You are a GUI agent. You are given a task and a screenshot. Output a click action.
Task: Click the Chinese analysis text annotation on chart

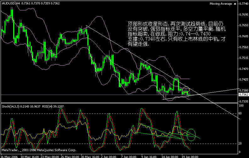pyautogui.click(x=177, y=34)
